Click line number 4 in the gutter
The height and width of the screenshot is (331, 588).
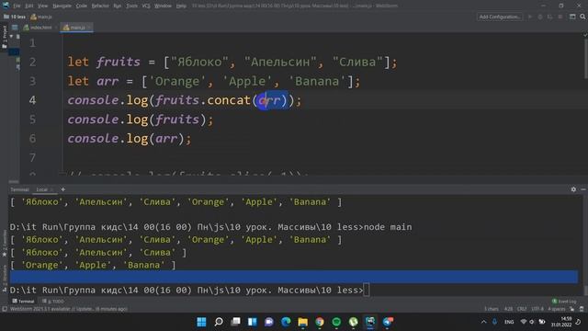(33, 100)
